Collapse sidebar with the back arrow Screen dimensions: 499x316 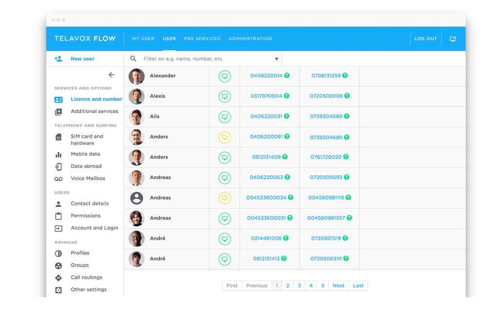pos(112,74)
